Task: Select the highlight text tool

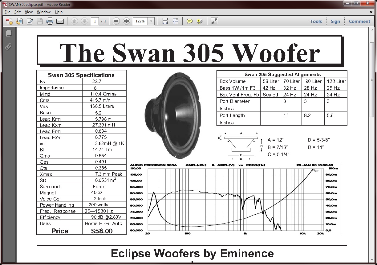Action: point(200,21)
